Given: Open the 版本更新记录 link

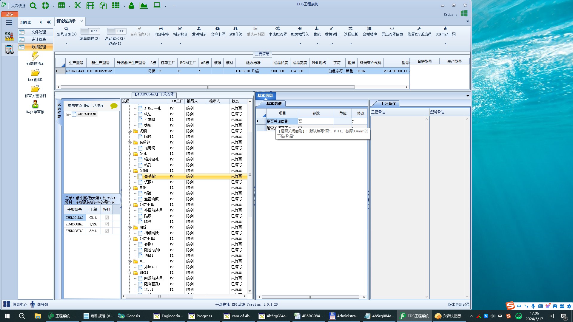Looking at the screenshot, I should click(458, 304).
